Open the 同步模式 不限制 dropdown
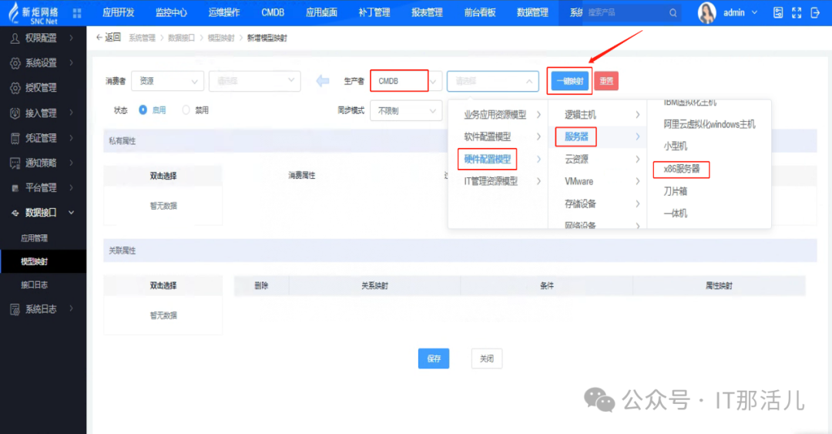 [406, 110]
